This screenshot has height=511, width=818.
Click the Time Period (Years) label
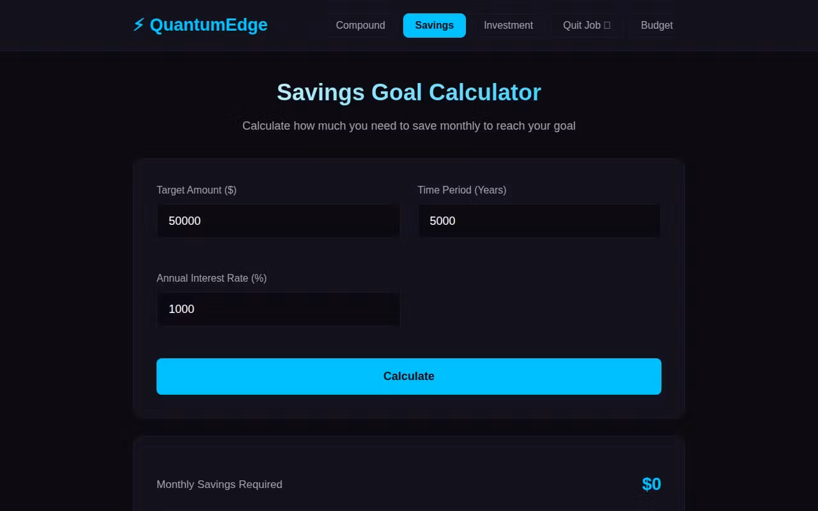click(461, 190)
